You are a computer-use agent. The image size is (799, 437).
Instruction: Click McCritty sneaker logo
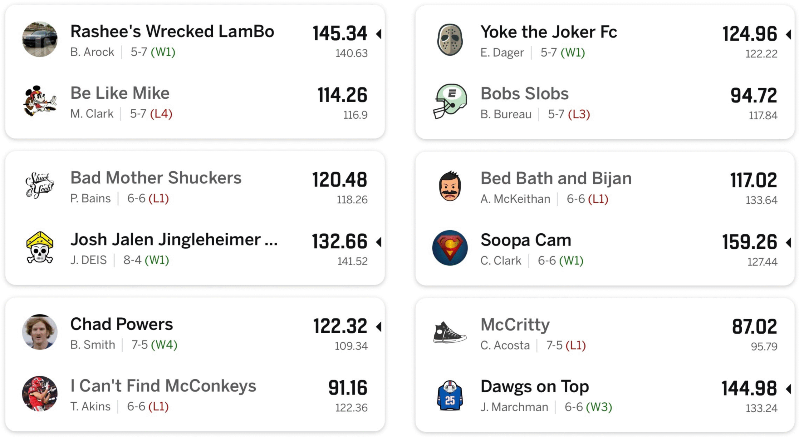[450, 333]
